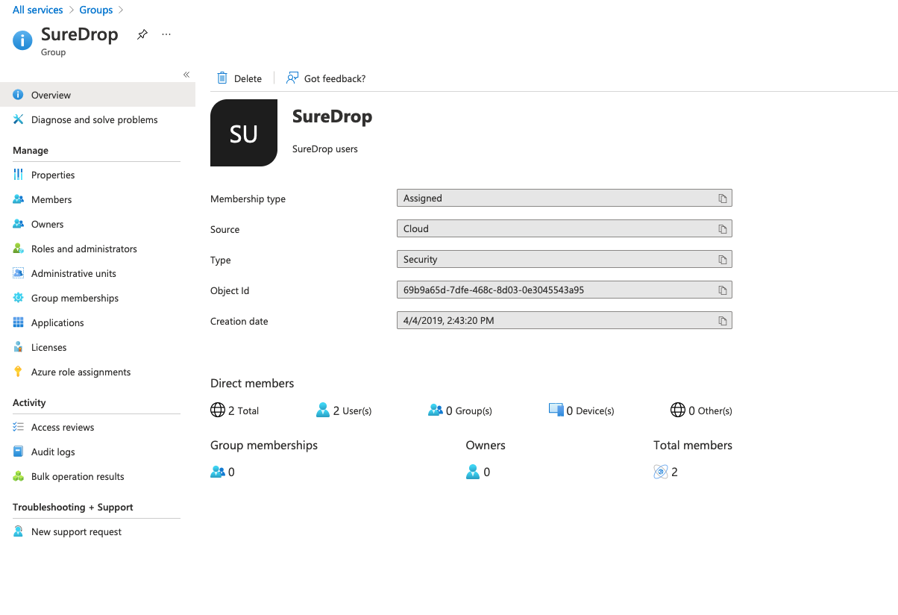Copy the Creation date value
Screen dimensions: 898x615
click(722, 321)
